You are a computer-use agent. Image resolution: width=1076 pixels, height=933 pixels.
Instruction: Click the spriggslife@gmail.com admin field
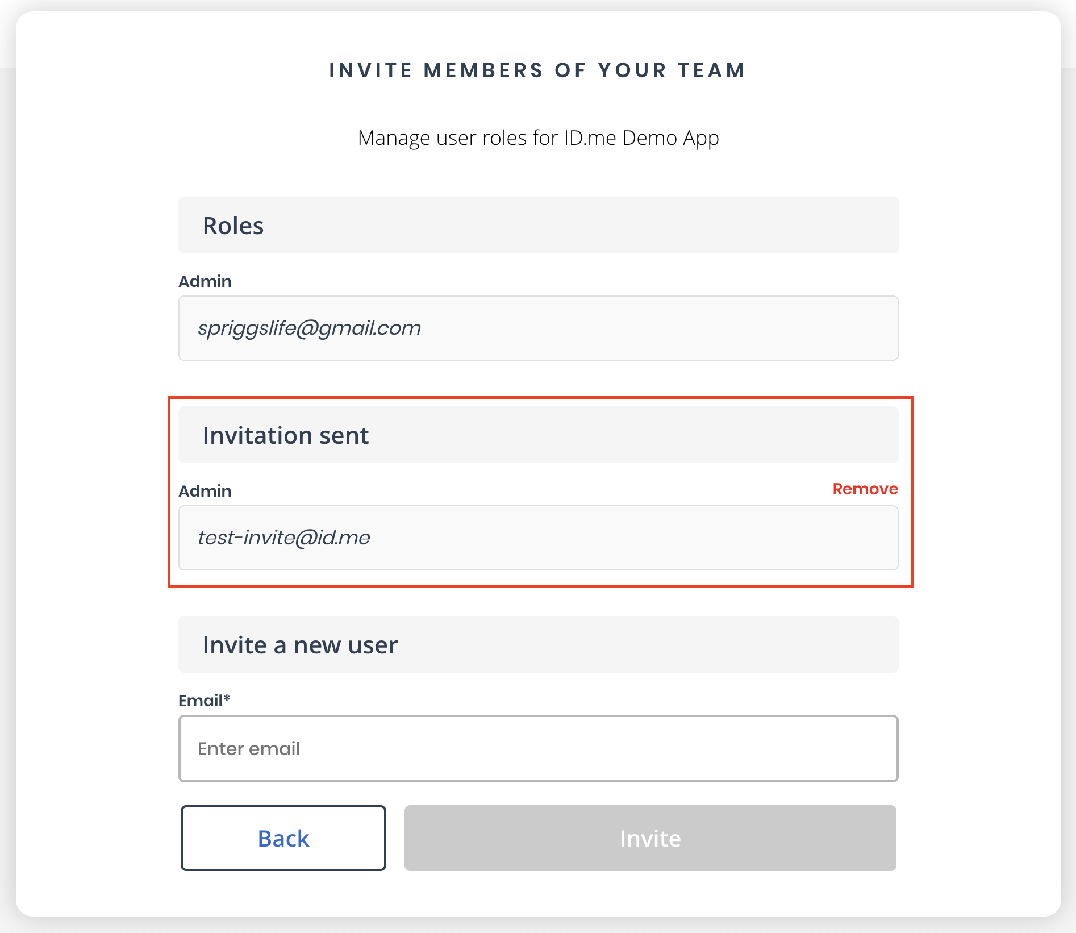point(538,328)
